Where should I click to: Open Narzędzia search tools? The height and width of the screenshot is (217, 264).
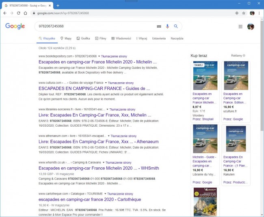[177, 38]
